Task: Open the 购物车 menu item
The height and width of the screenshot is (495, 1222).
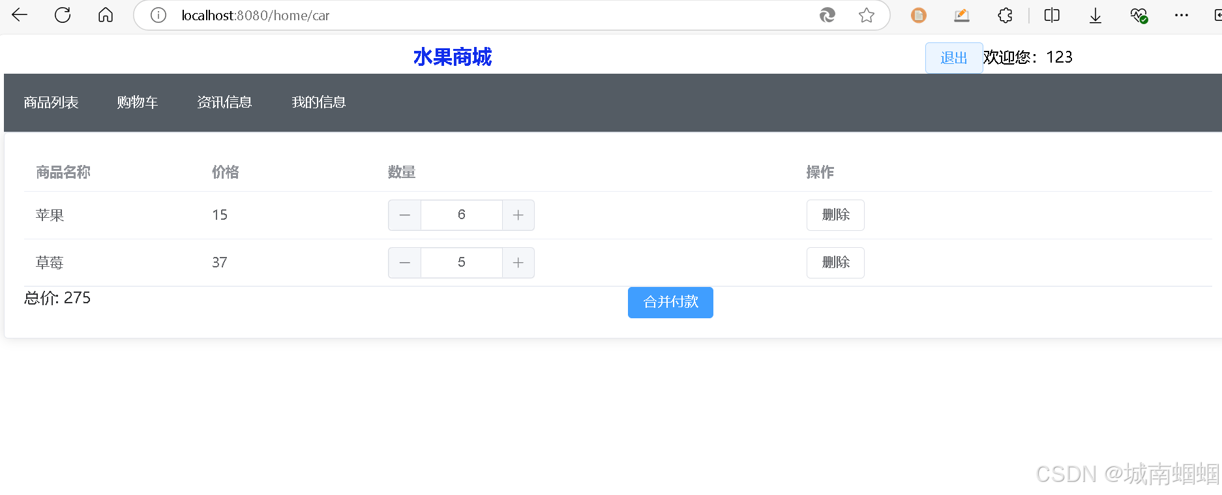Action: point(138,102)
